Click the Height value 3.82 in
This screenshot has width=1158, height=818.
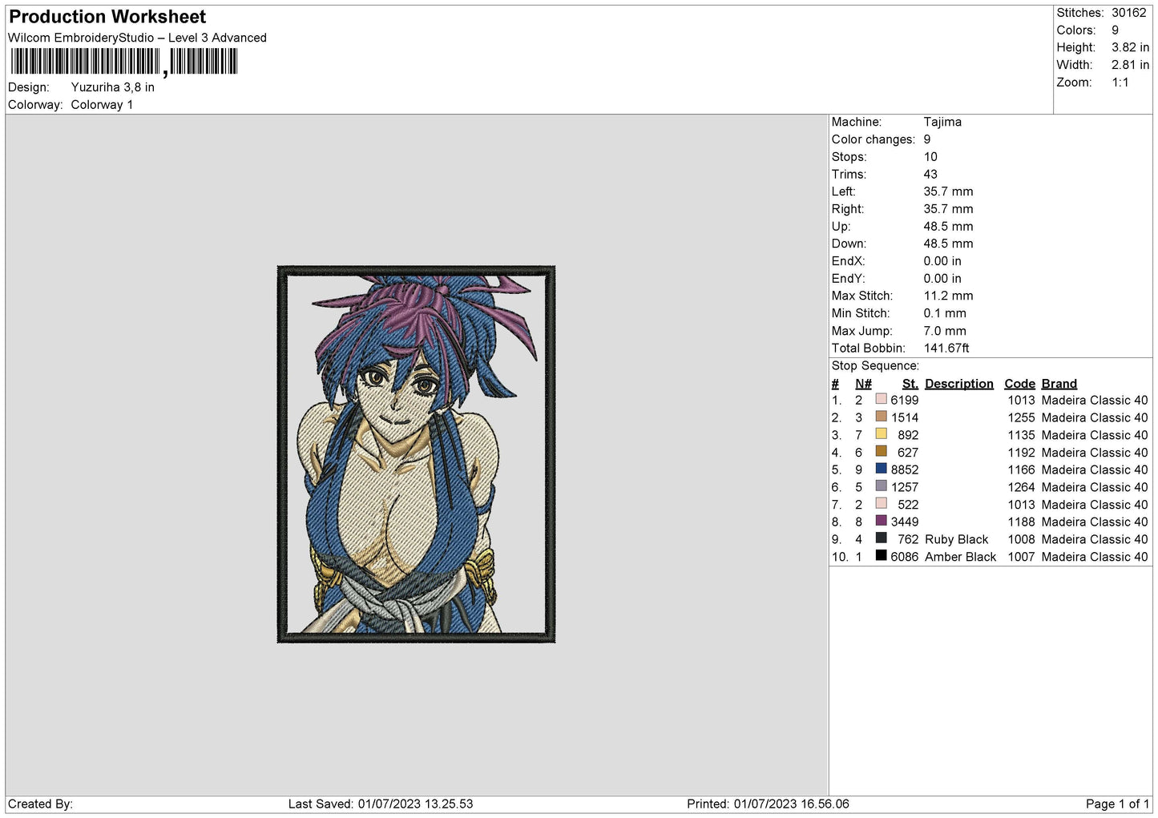1130,47
